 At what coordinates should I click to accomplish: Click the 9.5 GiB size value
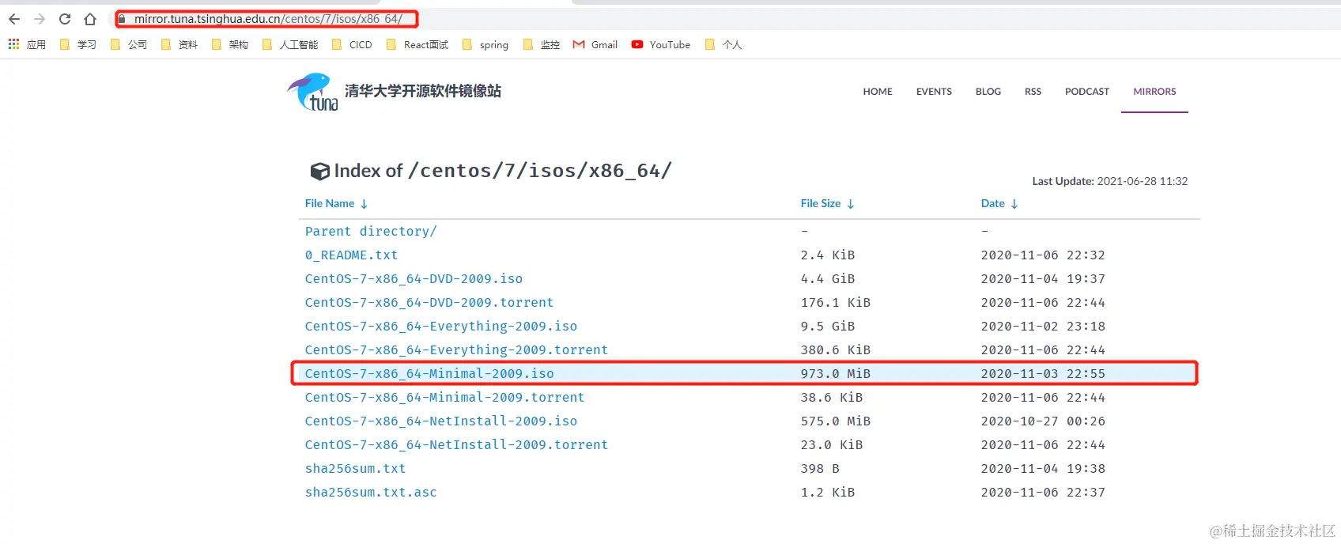(827, 327)
